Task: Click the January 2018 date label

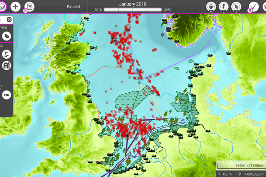Action: (x=133, y=4)
